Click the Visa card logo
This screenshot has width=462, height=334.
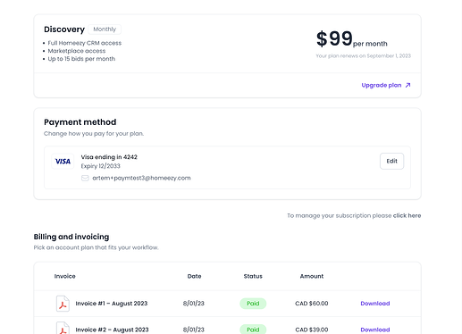pyautogui.click(x=63, y=162)
